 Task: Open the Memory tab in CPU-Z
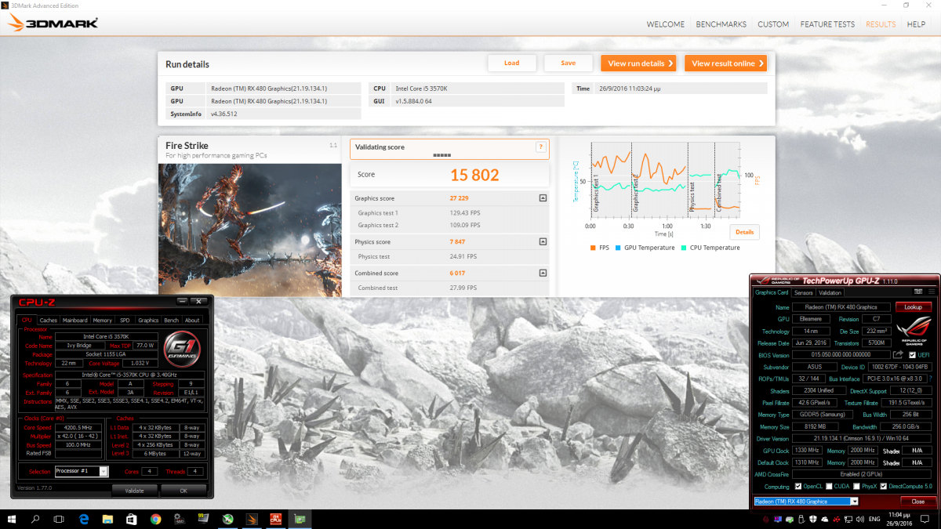point(103,320)
